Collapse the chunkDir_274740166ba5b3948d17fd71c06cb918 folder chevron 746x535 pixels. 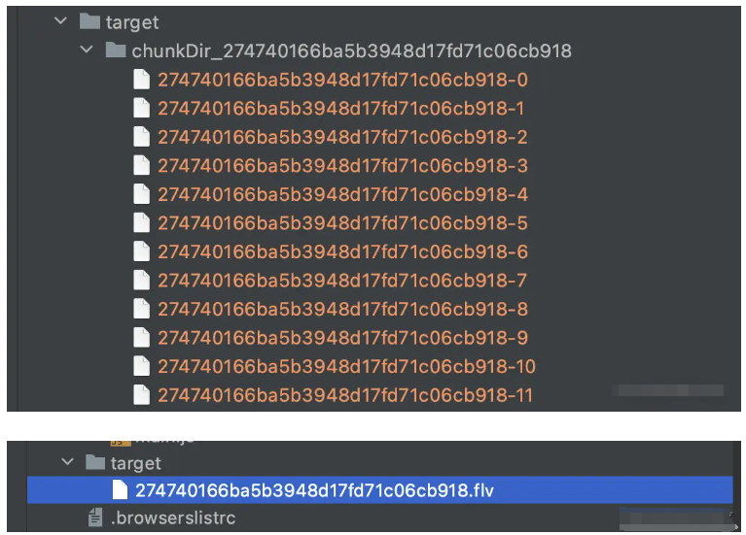[x=89, y=50]
